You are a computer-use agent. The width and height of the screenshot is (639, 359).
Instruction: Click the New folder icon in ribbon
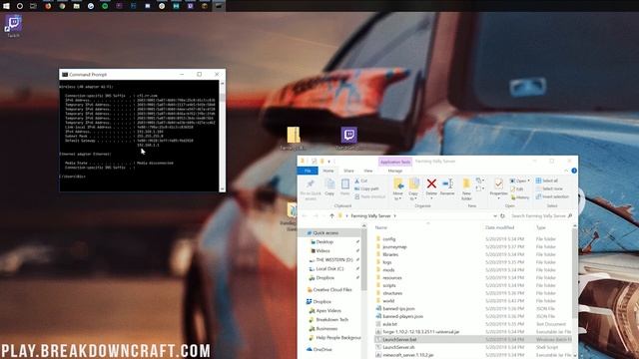point(466,183)
